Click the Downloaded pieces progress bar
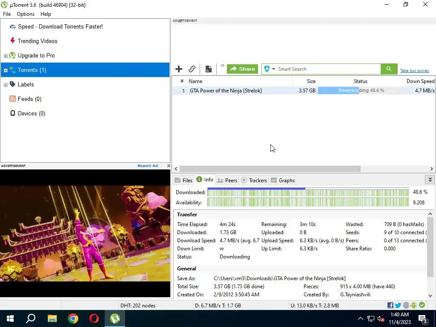Viewport: 436px width, 327px height. click(308, 192)
